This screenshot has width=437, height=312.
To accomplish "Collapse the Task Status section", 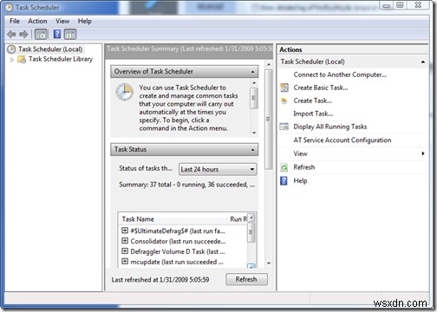I will (253, 150).
